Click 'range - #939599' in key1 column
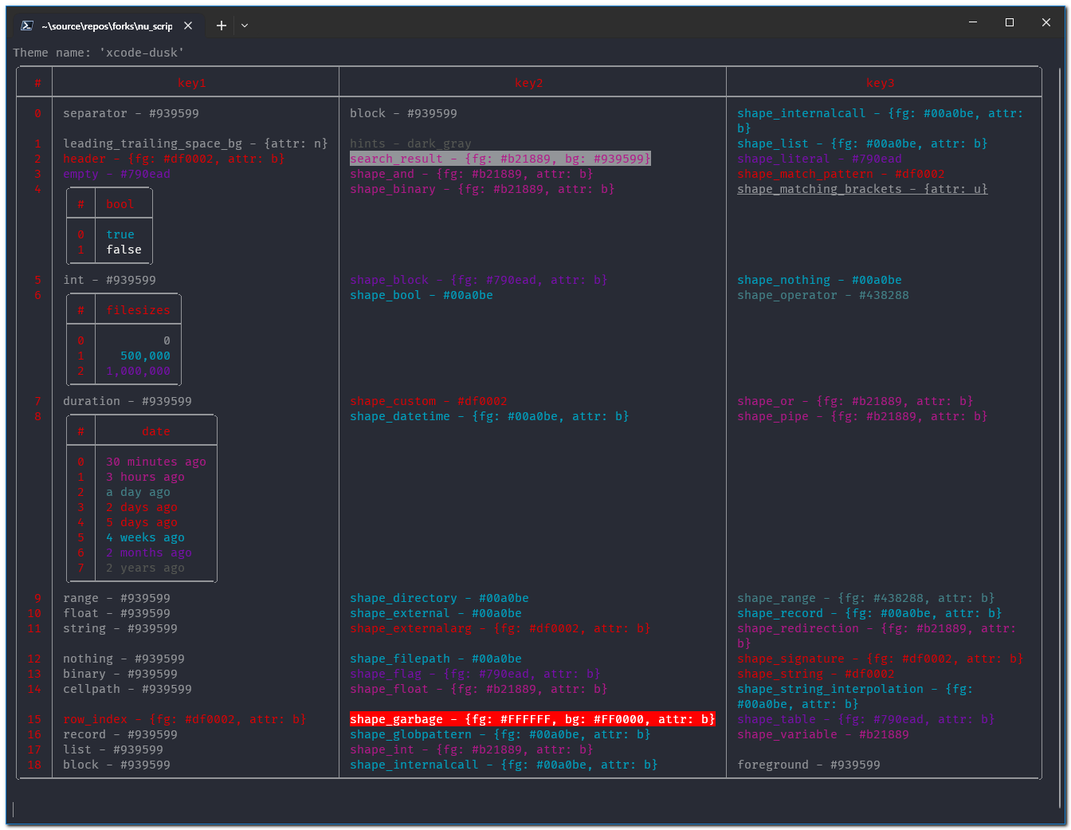 [x=116, y=598]
